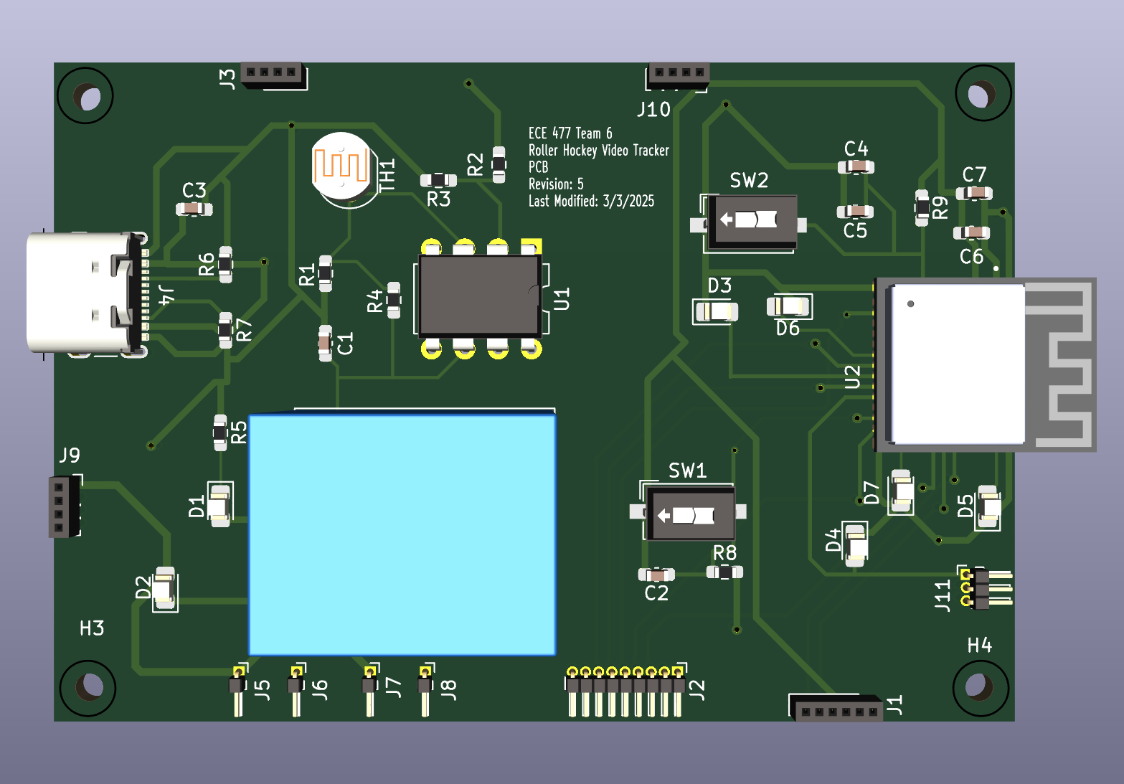The height and width of the screenshot is (784, 1124).
Task: Click the "Roller Hockey Video Tracker" silkscreen text
Action: [x=598, y=151]
